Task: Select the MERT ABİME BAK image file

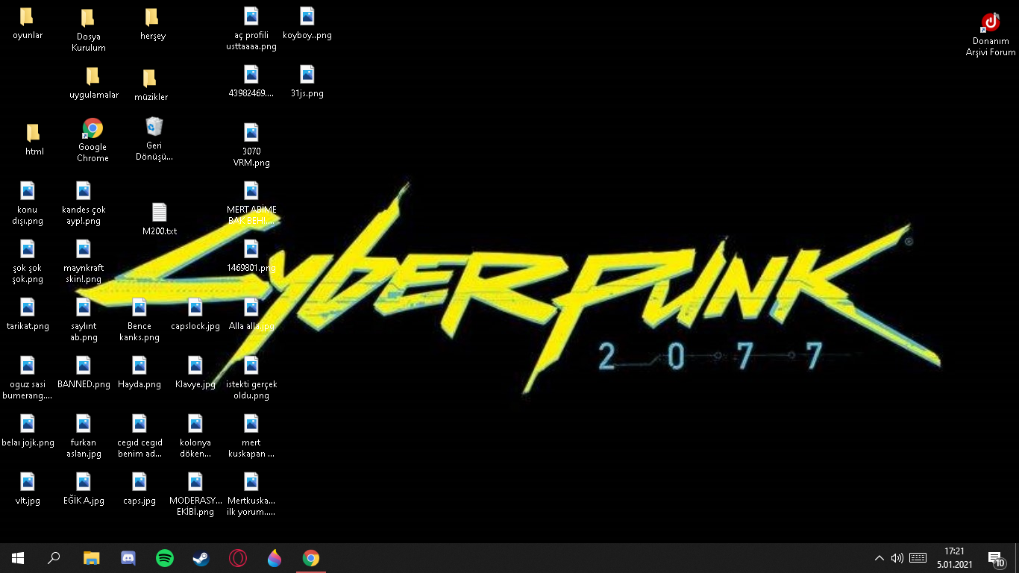Action: 251,204
